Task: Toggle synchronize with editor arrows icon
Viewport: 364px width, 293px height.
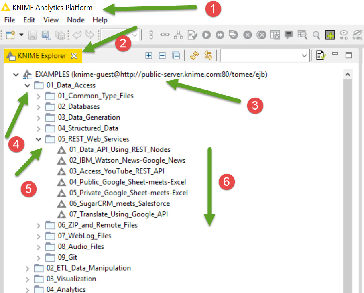Action: pos(208,56)
